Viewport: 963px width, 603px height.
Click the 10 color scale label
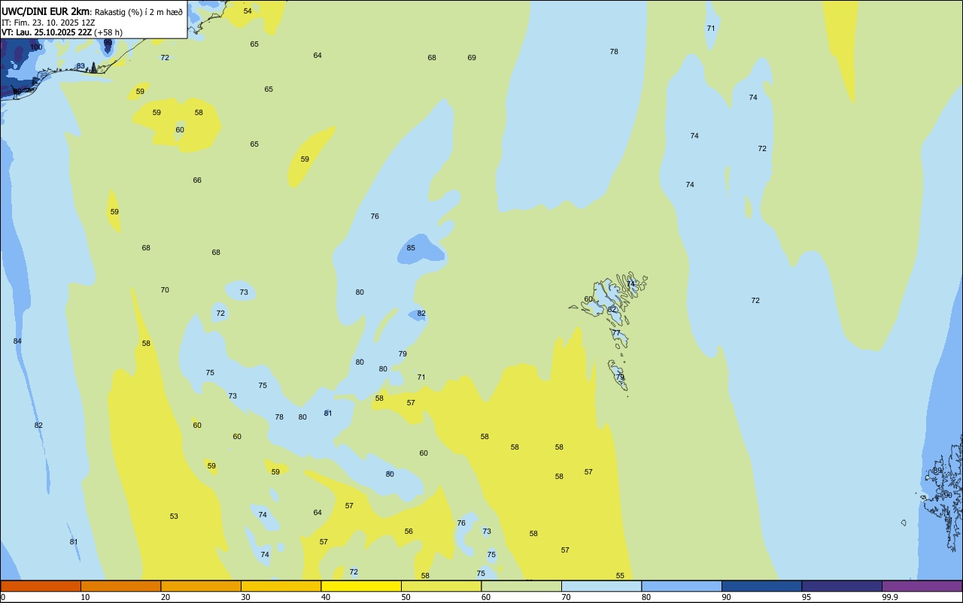(85, 597)
